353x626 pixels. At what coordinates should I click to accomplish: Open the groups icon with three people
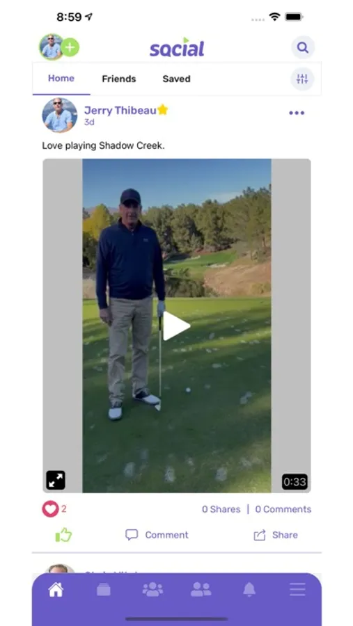click(x=152, y=589)
